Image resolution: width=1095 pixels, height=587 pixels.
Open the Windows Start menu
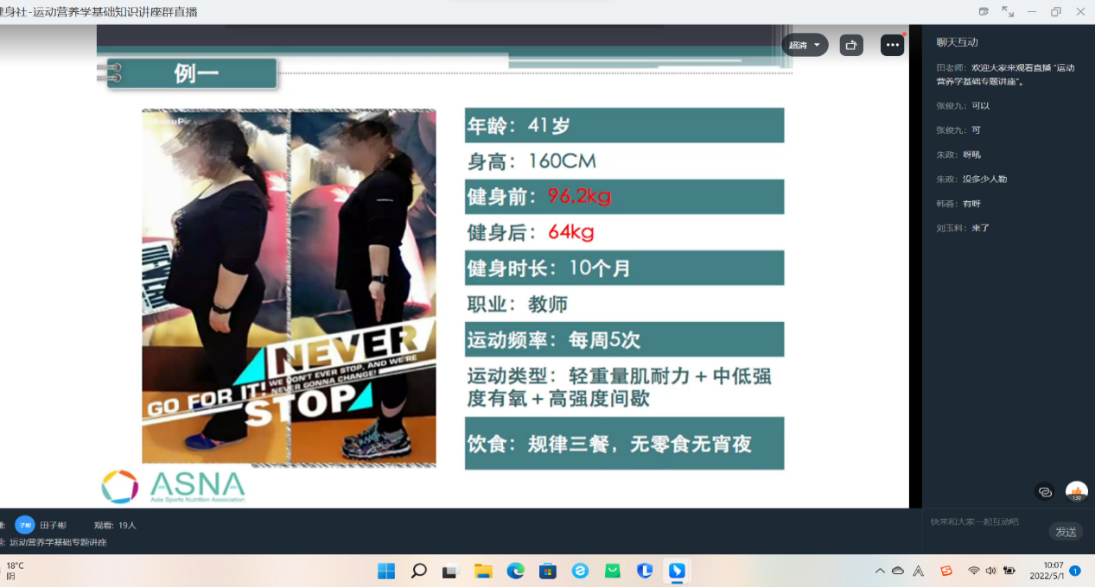click(386, 571)
